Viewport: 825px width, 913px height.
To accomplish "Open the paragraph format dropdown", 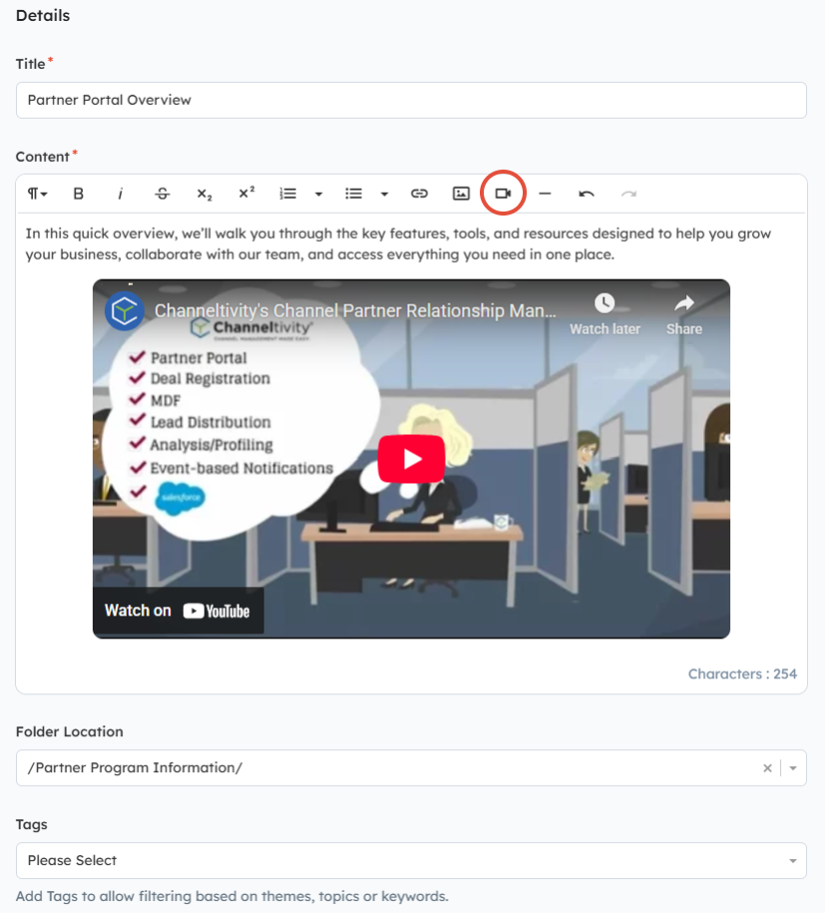I will pos(37,194).
